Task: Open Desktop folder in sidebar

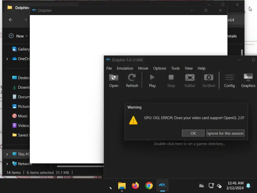Action: (x=21, y=78)
